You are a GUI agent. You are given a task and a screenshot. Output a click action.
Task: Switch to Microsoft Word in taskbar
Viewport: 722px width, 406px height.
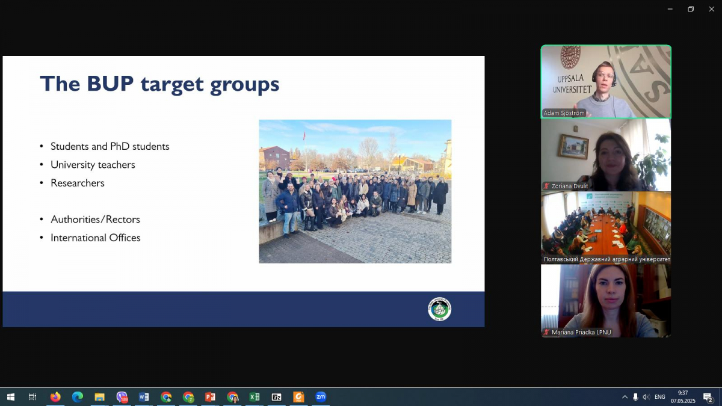[144, 397]
